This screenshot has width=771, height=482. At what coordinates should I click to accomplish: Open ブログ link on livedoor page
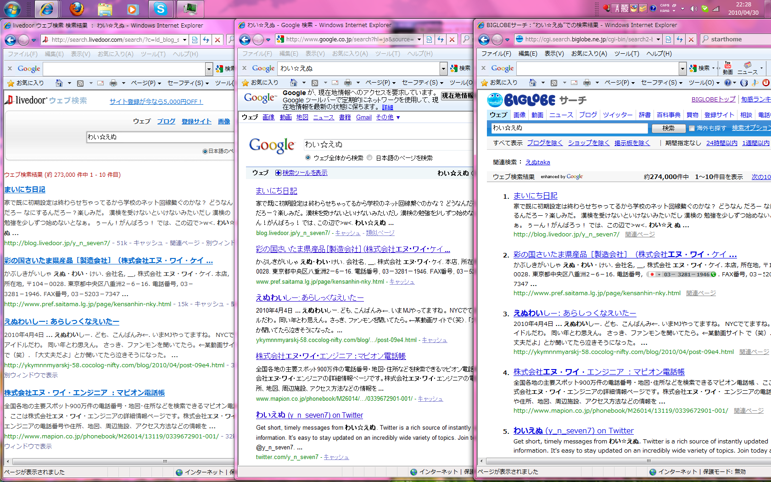[166, 121]
